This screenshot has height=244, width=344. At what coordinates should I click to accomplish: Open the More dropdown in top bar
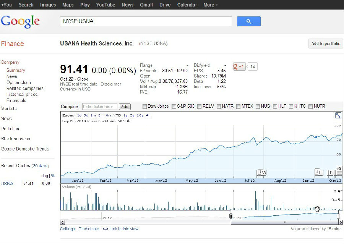click(x=210, y=5)
